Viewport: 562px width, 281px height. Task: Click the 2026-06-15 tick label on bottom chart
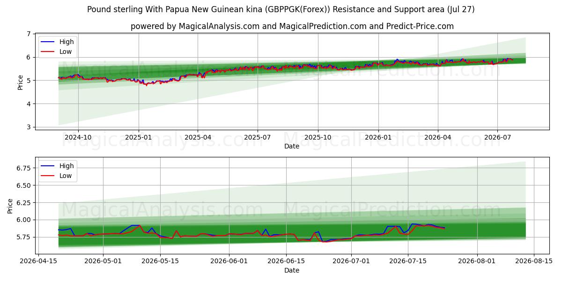coord(287,261)
